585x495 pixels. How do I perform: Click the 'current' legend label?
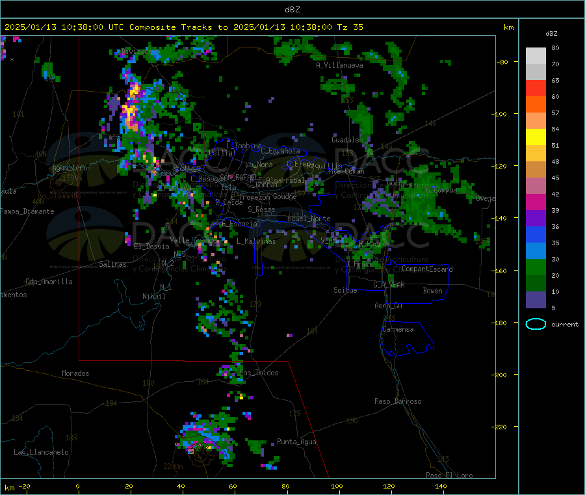point(565,325)
